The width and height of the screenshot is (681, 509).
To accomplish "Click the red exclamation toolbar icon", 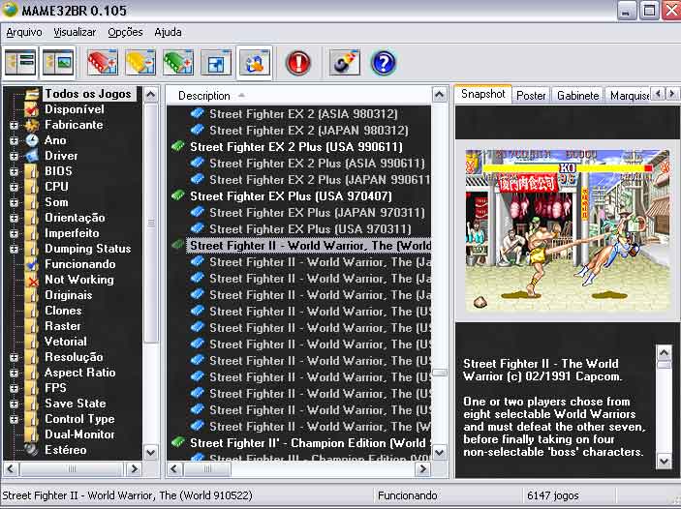I will coord(298,63).
